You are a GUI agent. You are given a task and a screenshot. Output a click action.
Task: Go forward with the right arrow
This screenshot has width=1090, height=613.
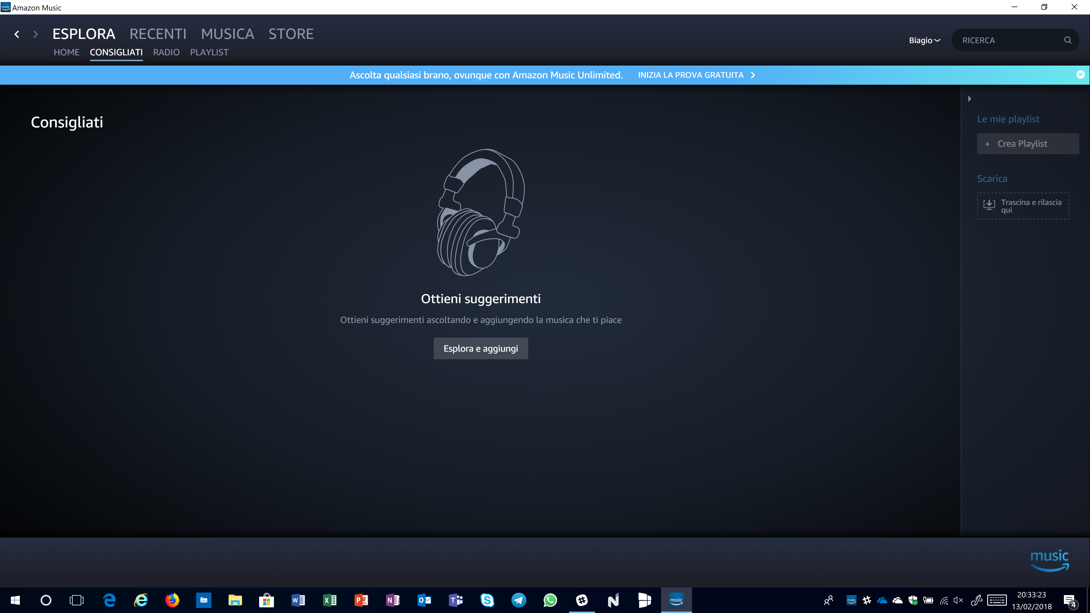coord(35,34)
